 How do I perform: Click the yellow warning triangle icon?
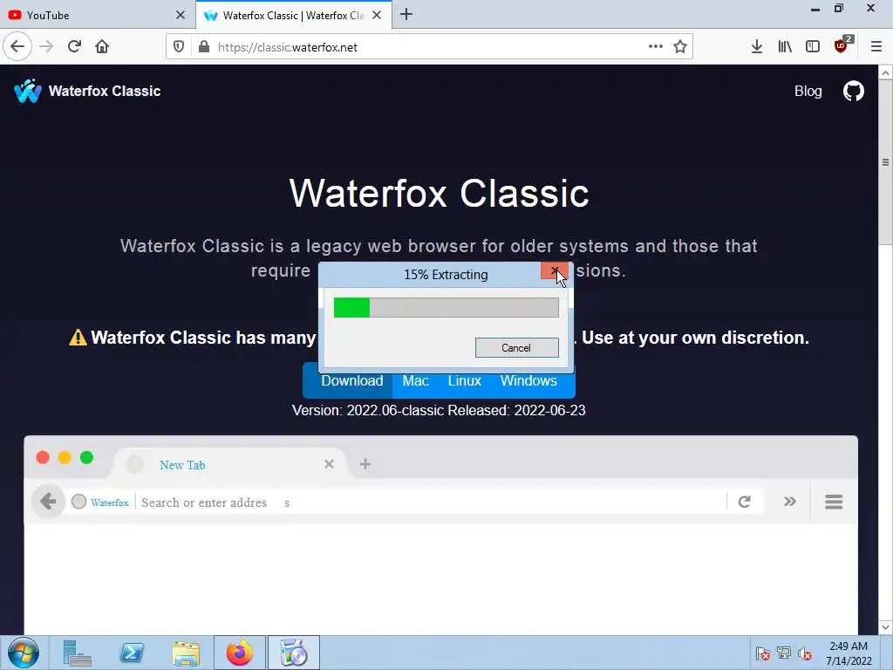coord(78,338)
